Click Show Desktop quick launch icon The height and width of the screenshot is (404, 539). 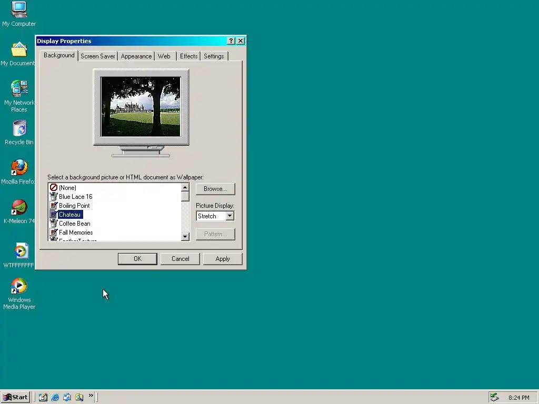click(x=43, y=397)
